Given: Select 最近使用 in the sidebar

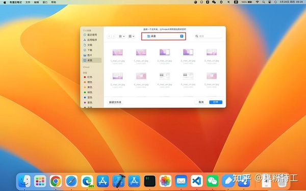Looking at the screenshot, I should click(92, 35).
